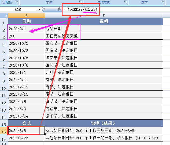Screen dimensions: 170x145
Task: Open the Font (字体) group dialog launcher
Action: point(80,2)
